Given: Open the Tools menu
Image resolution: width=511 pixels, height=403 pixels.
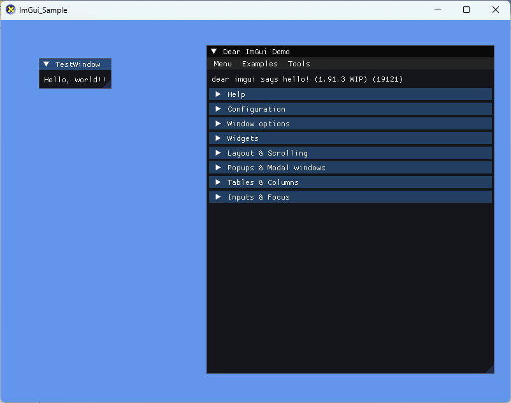Looking at the screenshot, I should [x=299, y=64].
